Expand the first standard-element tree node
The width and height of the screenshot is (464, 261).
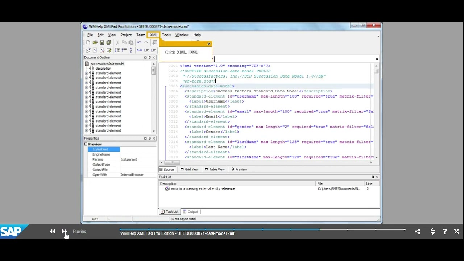click(x=86, y=73)
